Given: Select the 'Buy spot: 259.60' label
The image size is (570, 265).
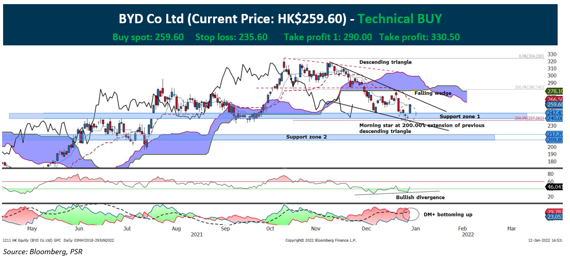Looking at the screenshot, I should [x=148, y=37].
